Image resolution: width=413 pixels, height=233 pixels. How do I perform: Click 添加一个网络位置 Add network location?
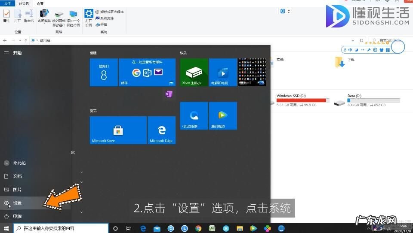click(x=73, y=18)
